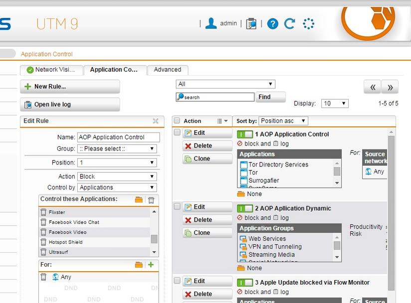Check the box for rule 3 Apple Update blocked
Viewport: 411px width, 303px height.
pos(177,281)
